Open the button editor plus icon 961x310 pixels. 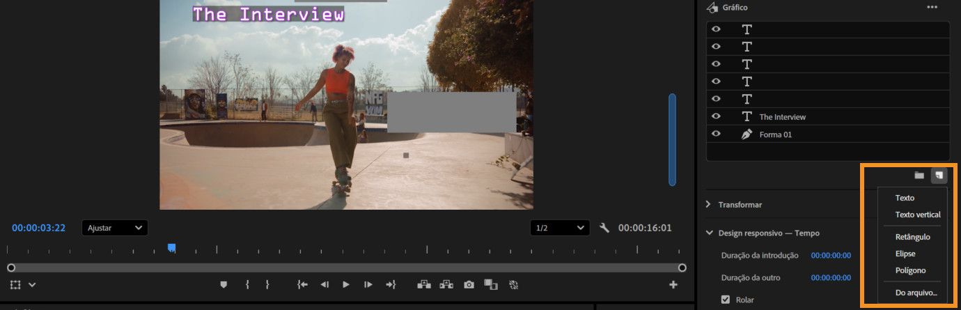(673, 284)
